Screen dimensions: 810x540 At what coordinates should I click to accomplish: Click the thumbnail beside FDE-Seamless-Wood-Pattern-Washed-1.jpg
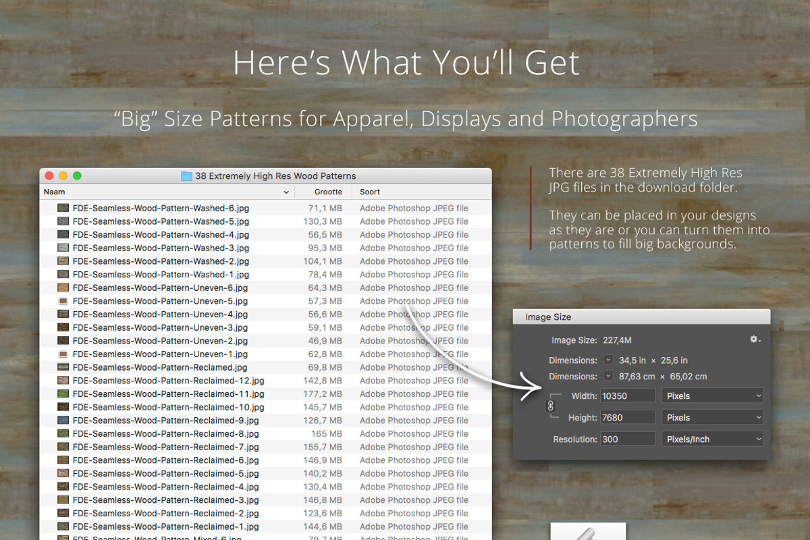[x=63, y=274]
